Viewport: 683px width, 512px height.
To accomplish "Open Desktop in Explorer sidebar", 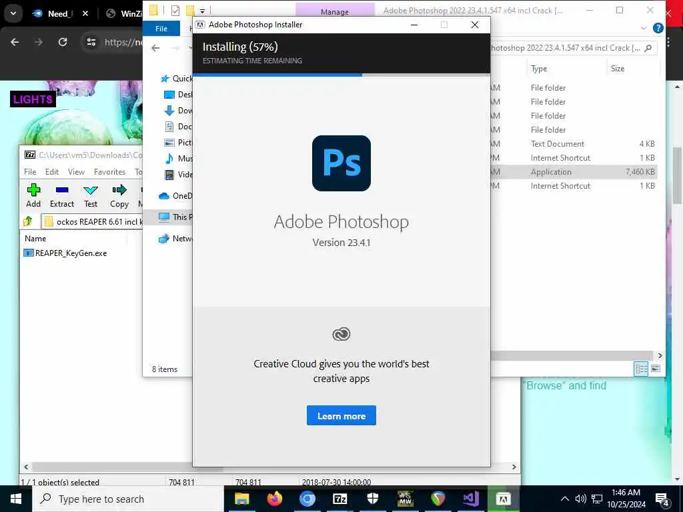I will point(179,95).
